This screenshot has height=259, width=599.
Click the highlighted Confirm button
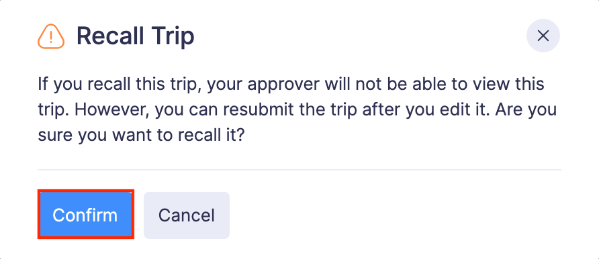(x=85, y=215)
